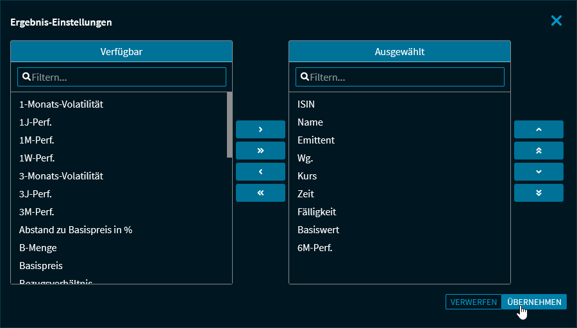Select Abstand zu Basispreis in % entry
The height and width of the screenshot is (328, 577).
click(x=76, y=229)
